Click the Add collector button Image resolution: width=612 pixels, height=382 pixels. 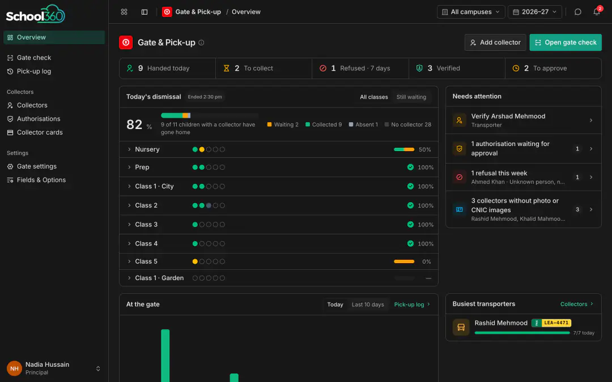495,42
